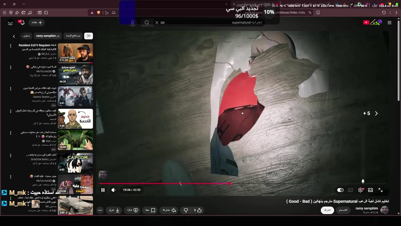
Task: Open the Games Station 3:41 video thumbnail
Action: (x=76, y=96)
